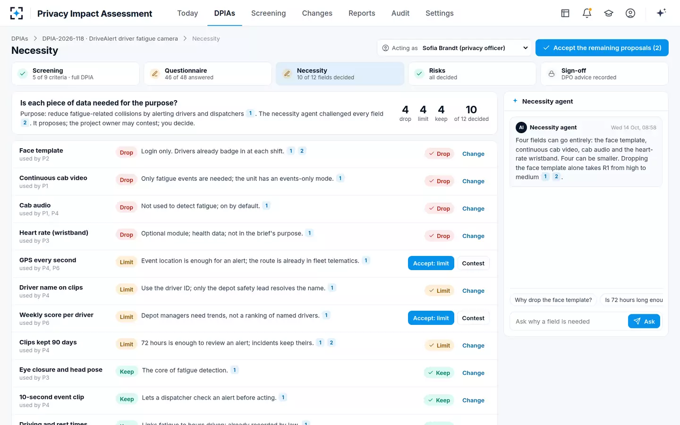Click the checkmark icon on Risks step
680x425 pixels.
pos(419,74)
